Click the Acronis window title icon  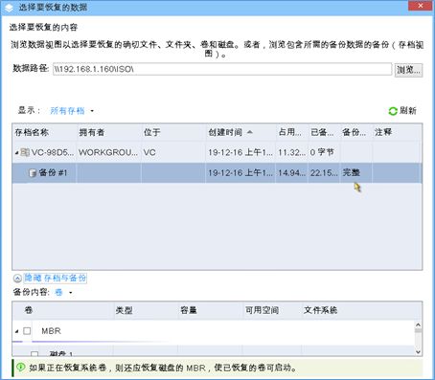pyautogui.click(x=9, y=8)
